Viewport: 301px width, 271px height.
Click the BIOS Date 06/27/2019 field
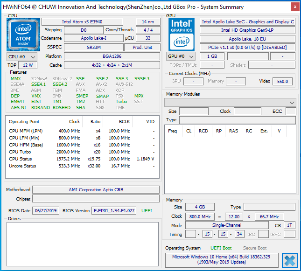(46, 210)
